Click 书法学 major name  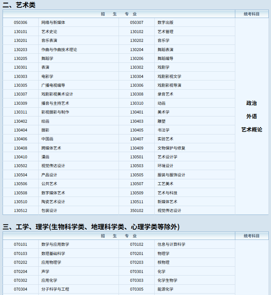click(x=163, y=130)
